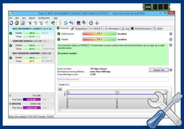The width and height of the screenshot is (184, 129).
Task: Click the first grey disk test toolbar icon
Action: coord(29,23)
